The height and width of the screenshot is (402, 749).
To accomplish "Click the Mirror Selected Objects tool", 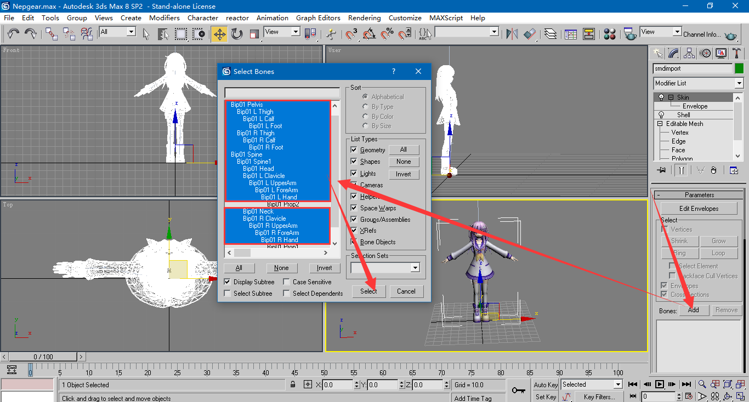I will coord(512,34).
